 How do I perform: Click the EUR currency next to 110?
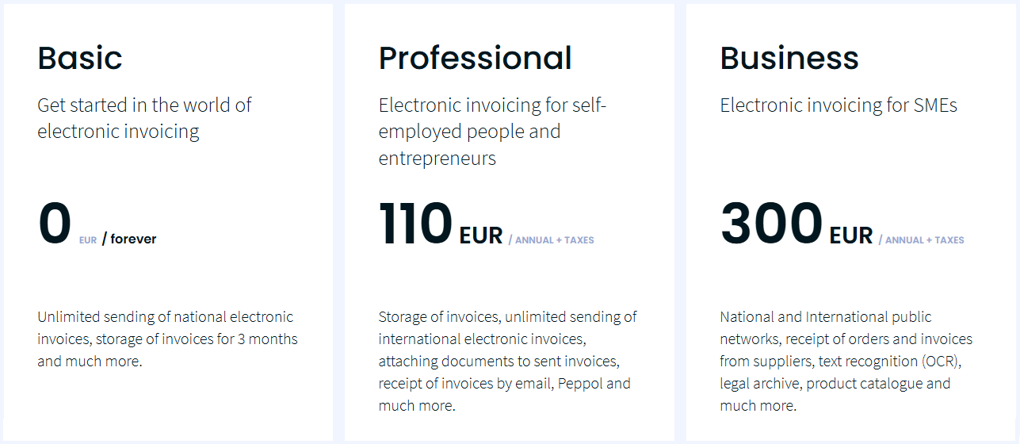click(481, 235)
